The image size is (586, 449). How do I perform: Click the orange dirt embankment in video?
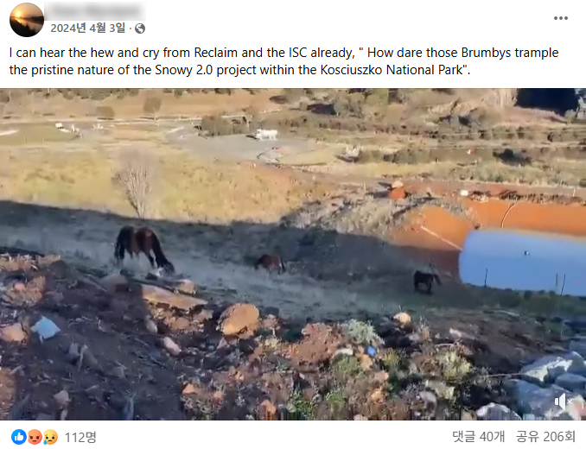point(486,220)
